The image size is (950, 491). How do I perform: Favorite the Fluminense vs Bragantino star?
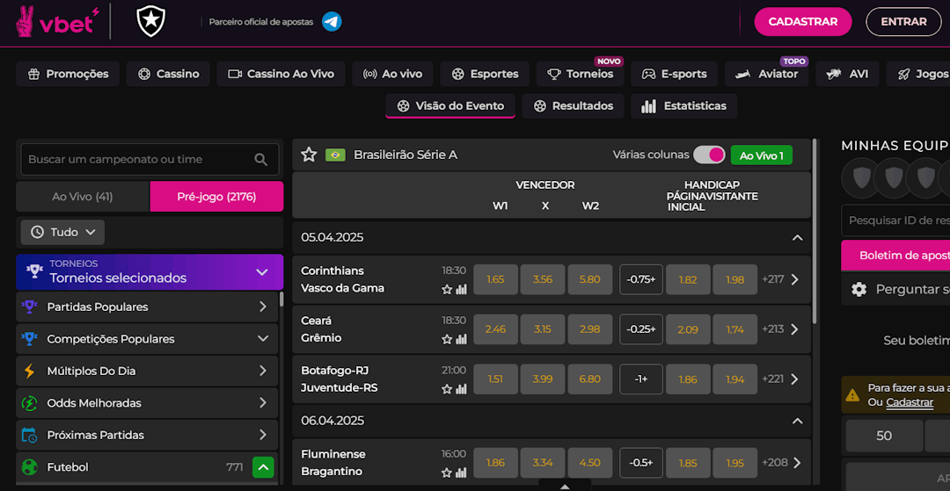[x=447, y=473]
